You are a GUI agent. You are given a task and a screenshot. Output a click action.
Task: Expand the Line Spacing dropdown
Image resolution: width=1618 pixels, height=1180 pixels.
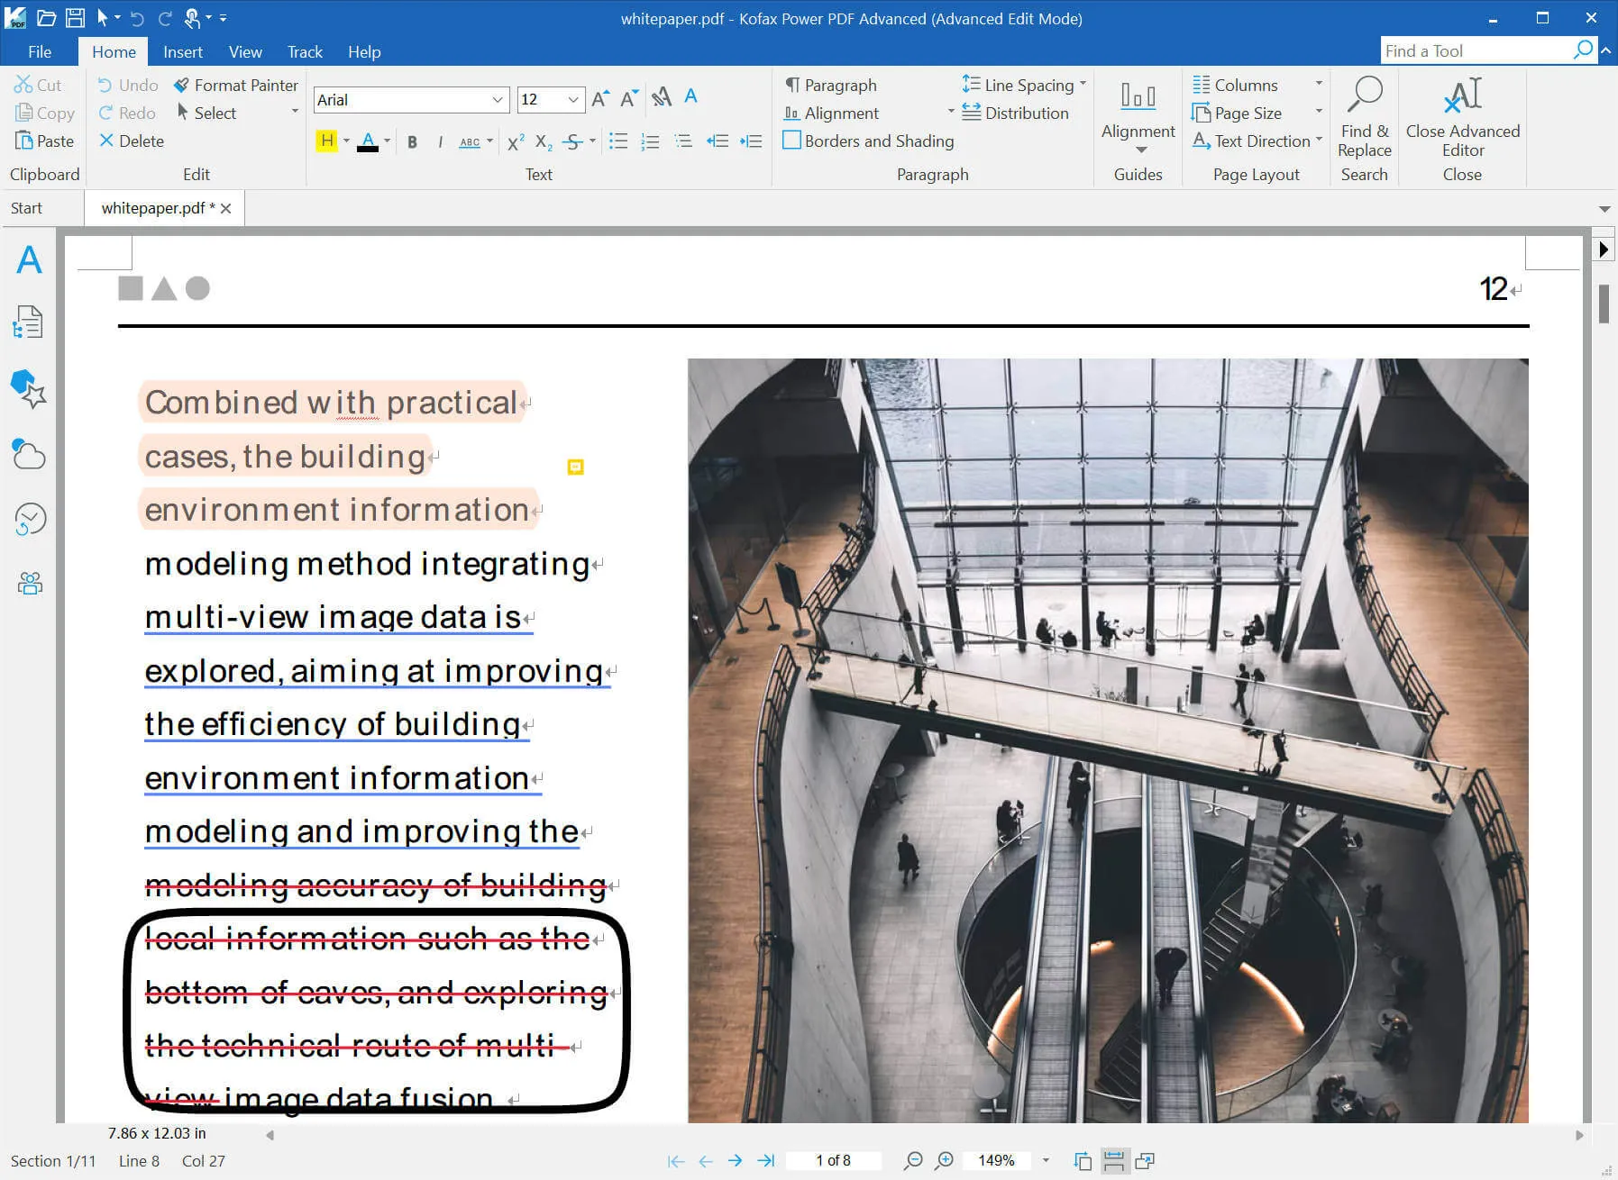click(x=1082, y=85)
